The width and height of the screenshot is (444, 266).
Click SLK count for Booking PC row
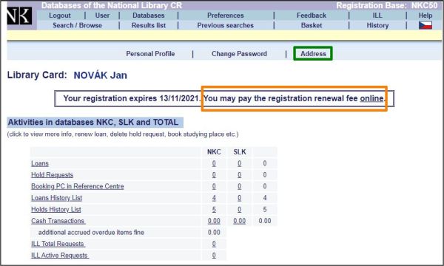tap(240, 186)
